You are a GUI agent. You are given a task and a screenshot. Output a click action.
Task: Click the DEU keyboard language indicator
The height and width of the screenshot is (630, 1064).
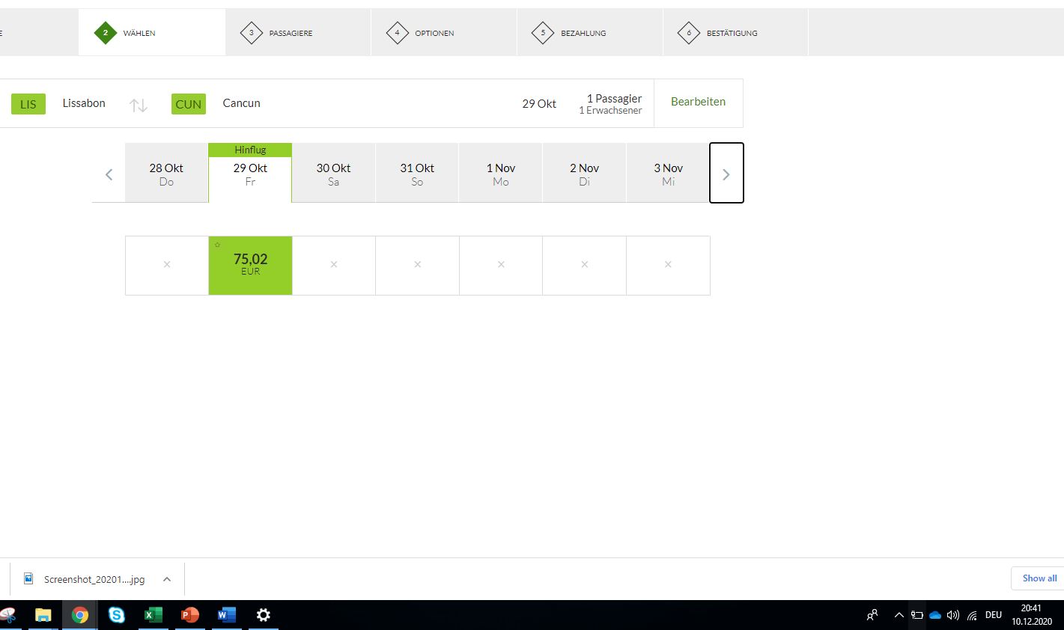point(994,615)
